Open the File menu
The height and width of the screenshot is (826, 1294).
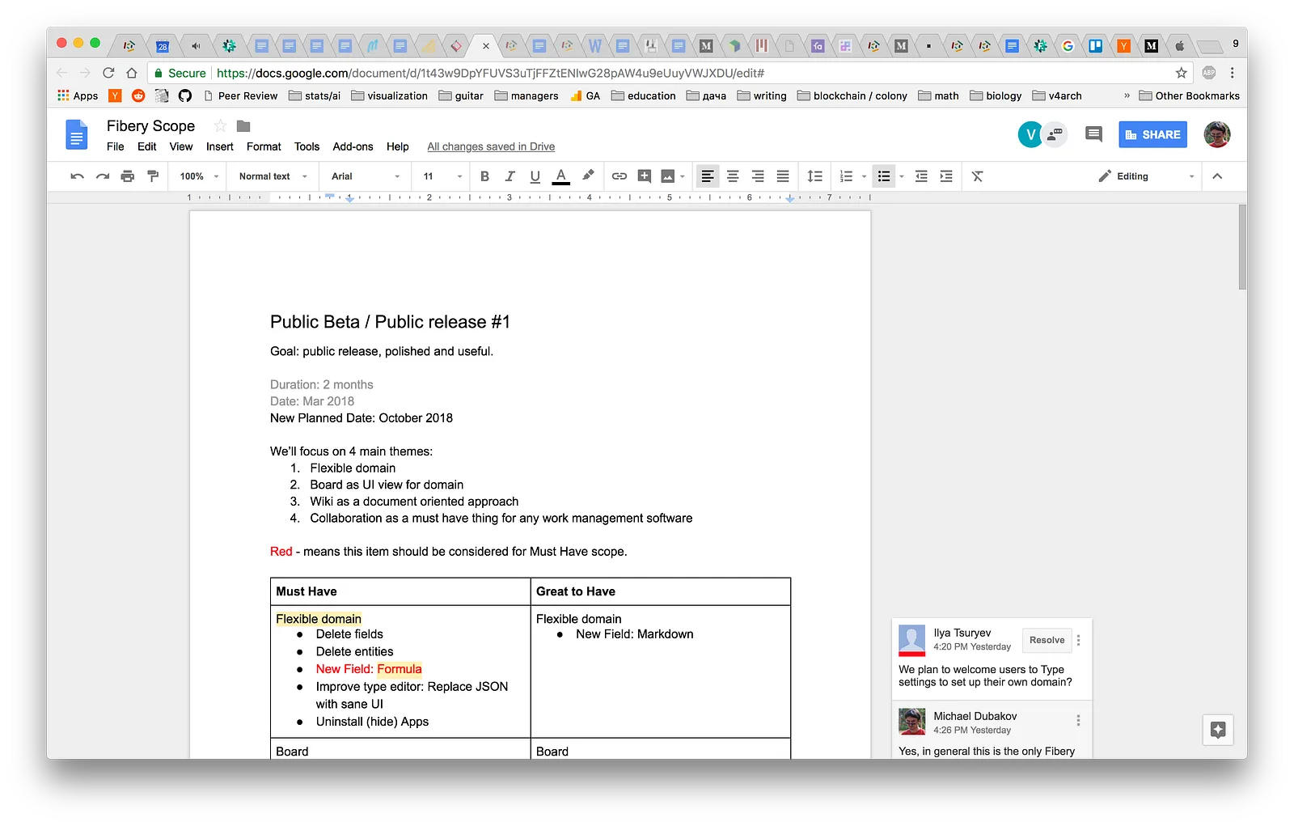coord(116,146)
